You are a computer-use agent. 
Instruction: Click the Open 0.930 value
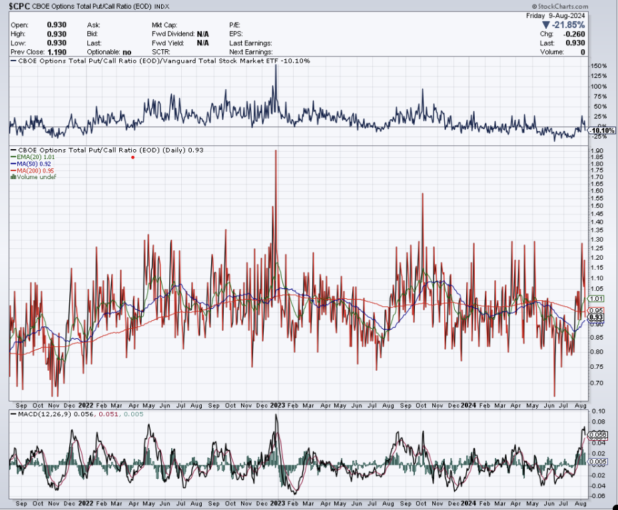(57, 25)
